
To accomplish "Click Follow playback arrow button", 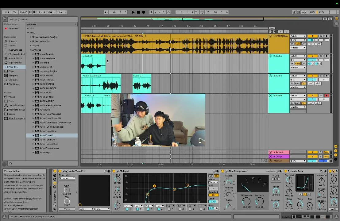I will pos(106,12).
